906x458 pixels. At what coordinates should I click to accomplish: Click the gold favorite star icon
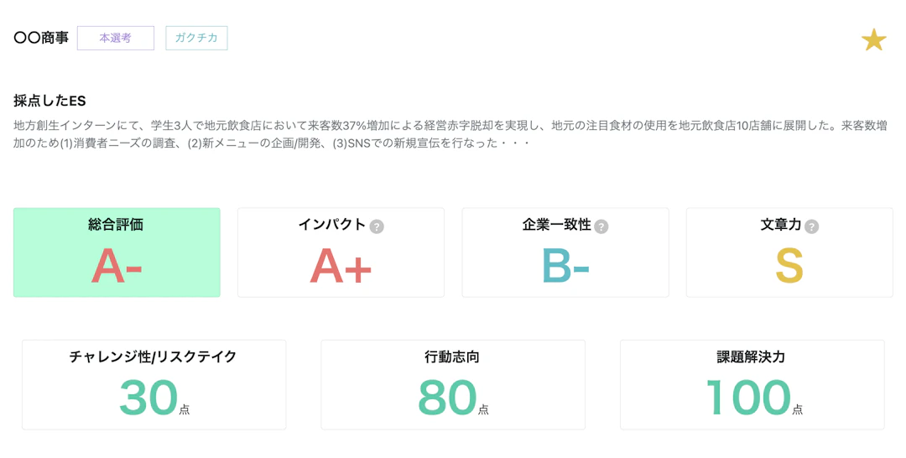873,40
